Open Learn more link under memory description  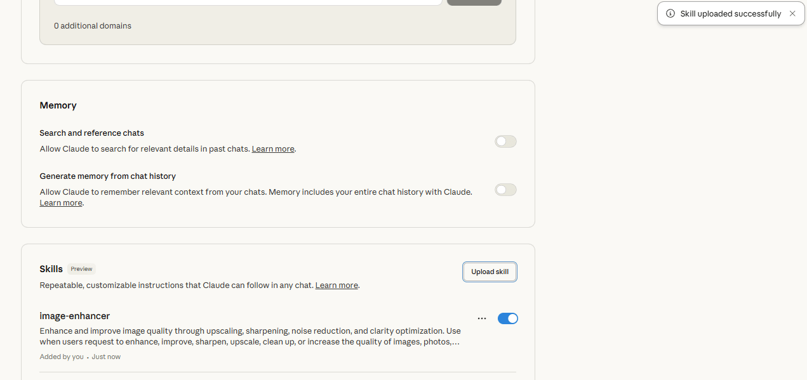[x=61, y=203]
